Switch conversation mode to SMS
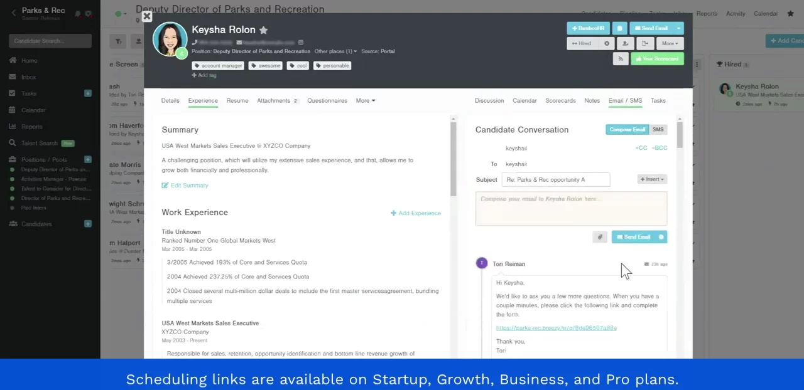This screenshot has height=390, width=804. click(658, 130)
